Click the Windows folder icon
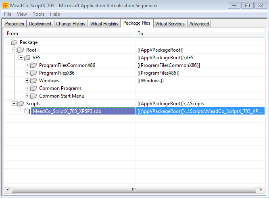This screenshot has height=198, width=269. (x=33, y=81)
